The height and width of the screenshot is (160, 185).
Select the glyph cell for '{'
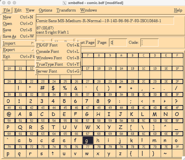[132, 154]
